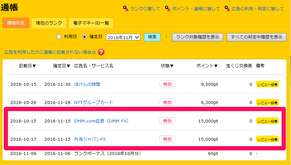The image size is (291, 165).
Task: Open the 外為ジャパンFX ad link
Action: tap(90, 139)
